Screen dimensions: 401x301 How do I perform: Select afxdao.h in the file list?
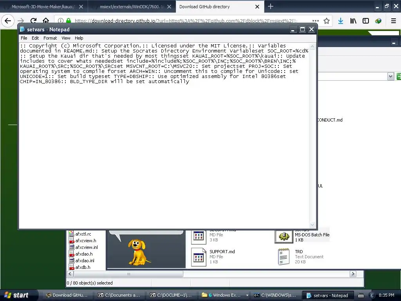point(84,254)
